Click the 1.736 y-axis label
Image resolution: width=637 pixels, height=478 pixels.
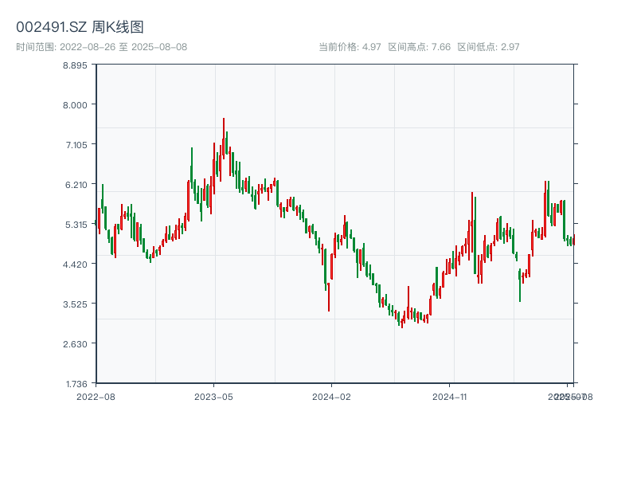(76, 384)
